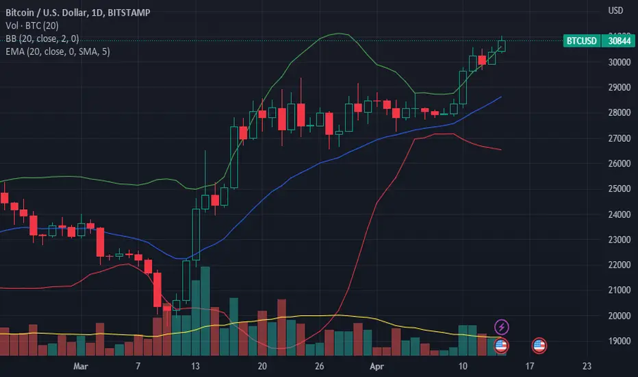The height and width of the screenshot is (377, 638).
Task: Click the 19000 price axis label
Action: coord(619,341)
